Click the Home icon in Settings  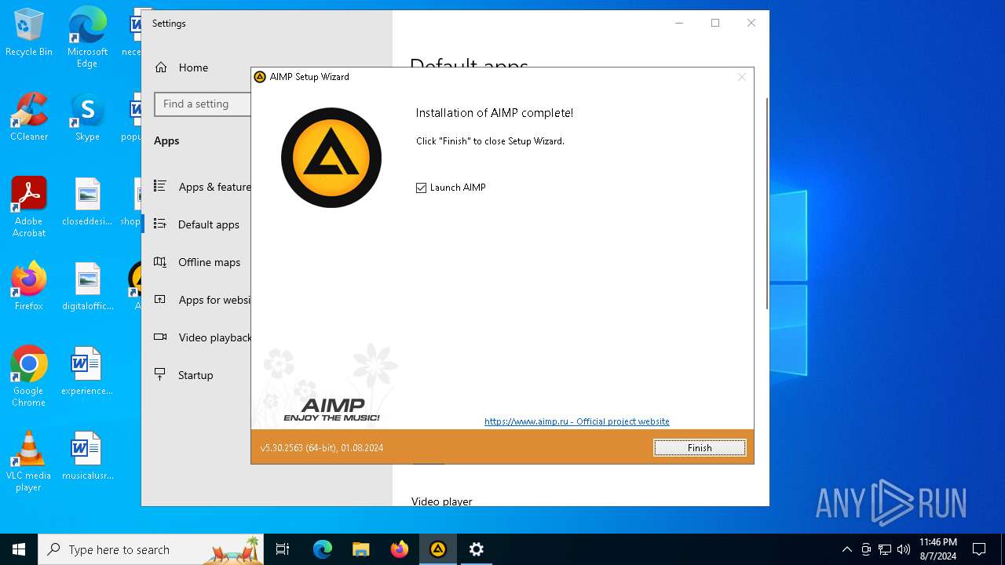click(161, 67)
